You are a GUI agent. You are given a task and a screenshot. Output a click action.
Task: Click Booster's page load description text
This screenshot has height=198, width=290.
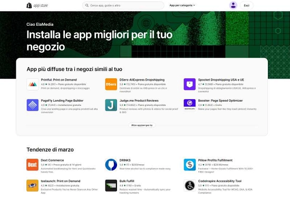227,109
